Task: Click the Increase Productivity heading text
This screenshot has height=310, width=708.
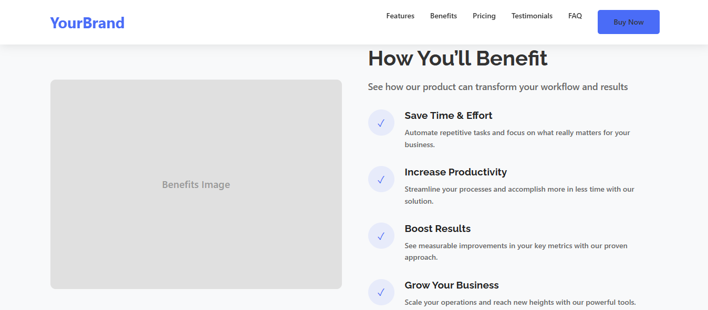Action: point(455,172)
